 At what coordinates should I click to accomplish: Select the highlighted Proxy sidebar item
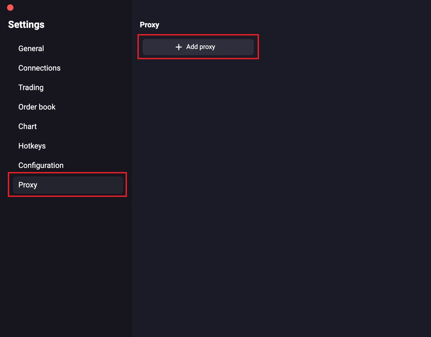(68, 185)
